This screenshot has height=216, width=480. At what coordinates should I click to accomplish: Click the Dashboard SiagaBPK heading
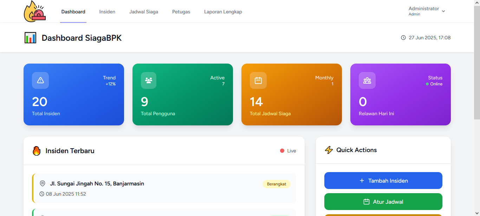pos(82,38)
